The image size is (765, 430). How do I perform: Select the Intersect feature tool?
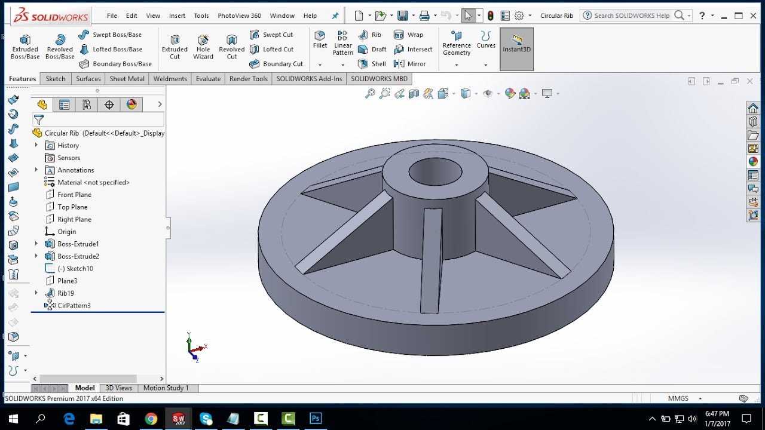(x=413, y=49)
